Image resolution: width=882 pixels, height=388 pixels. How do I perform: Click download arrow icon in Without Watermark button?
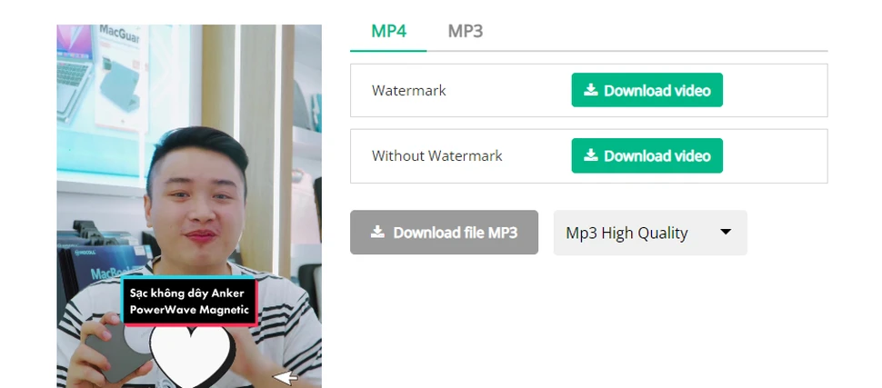tap(591, 155)
